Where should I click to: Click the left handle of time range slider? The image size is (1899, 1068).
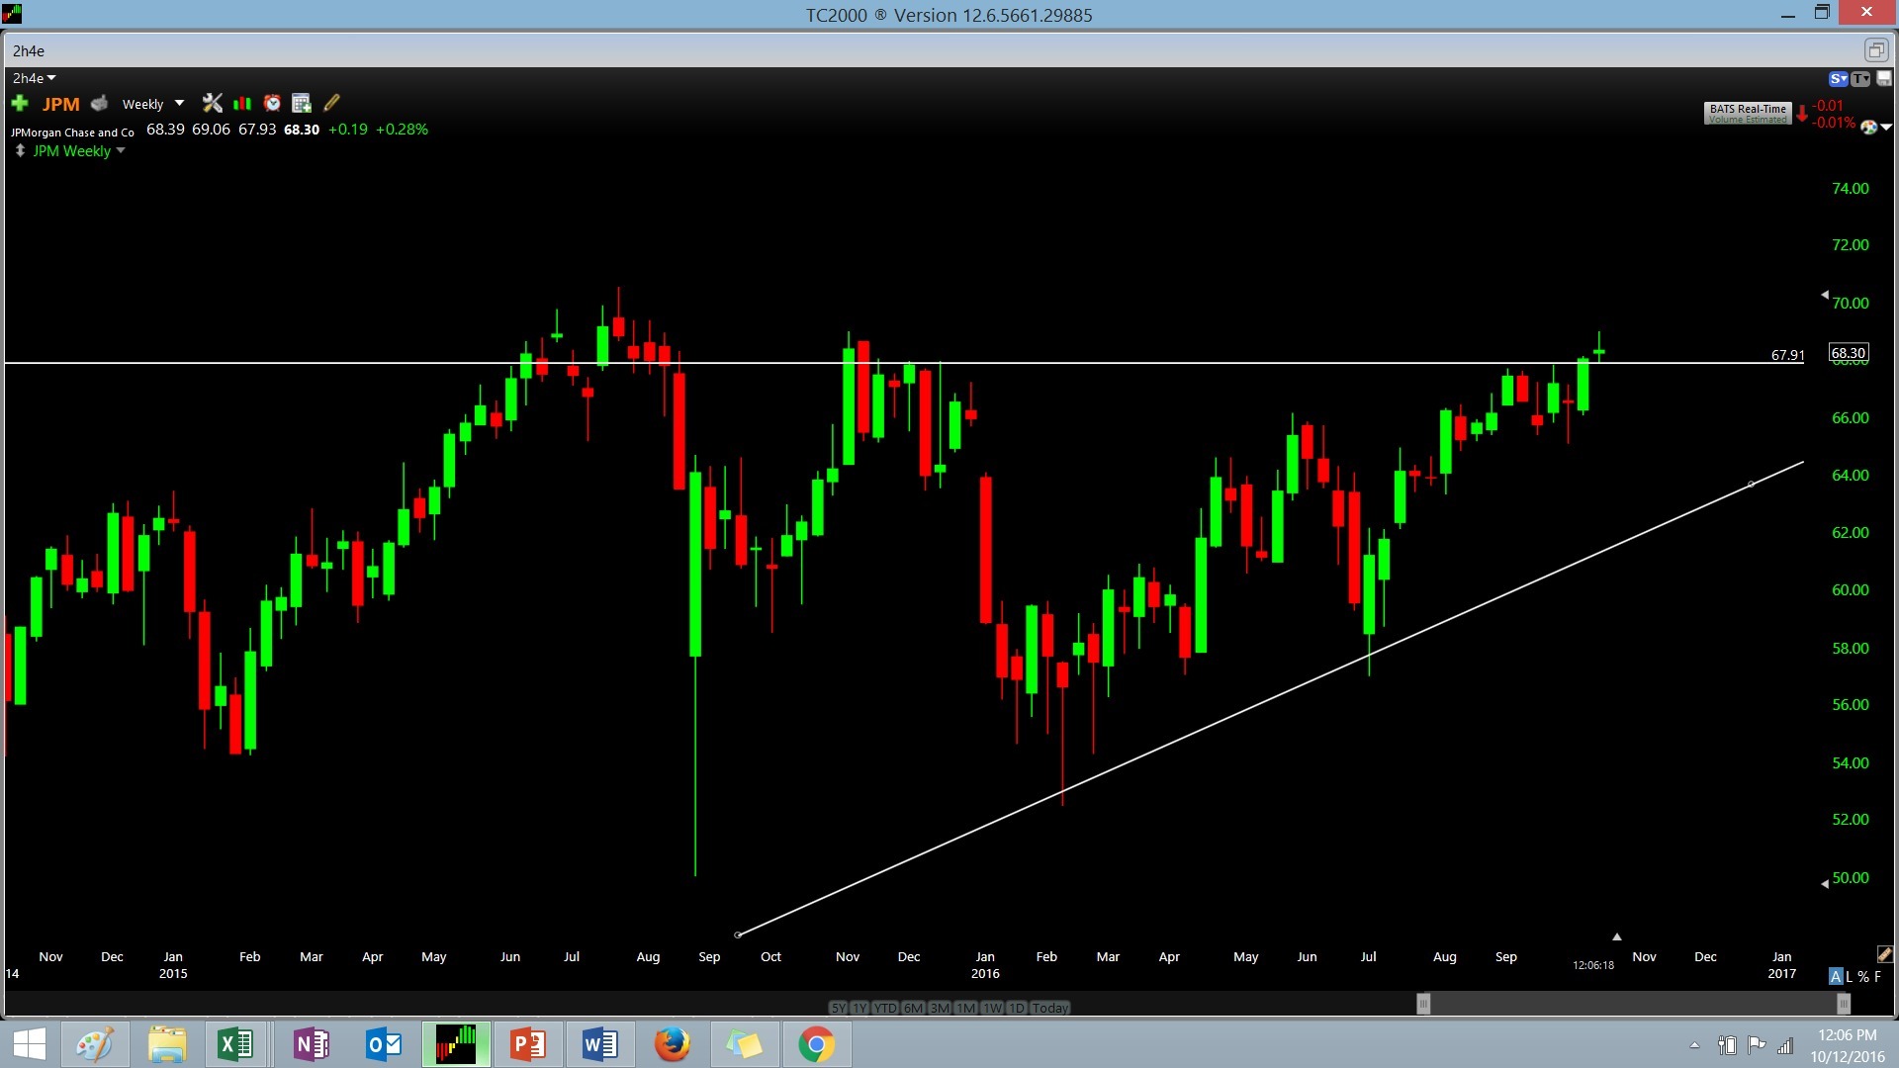1423,1004
